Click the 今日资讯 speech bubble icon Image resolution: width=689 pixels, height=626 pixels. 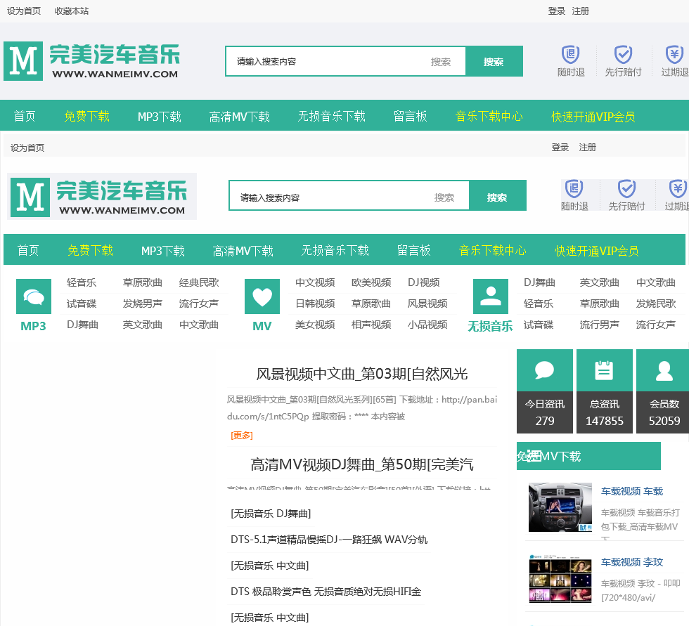pyautogui.click(x=544, y=370)
